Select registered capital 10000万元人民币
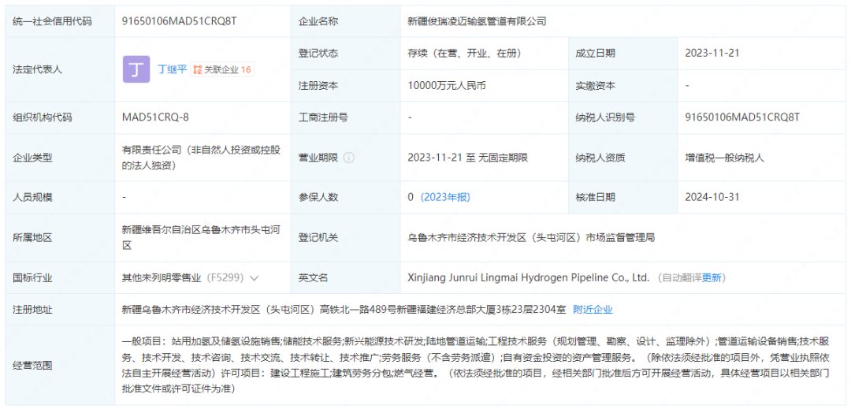This screenshot has width=851, height=409. tap(448, 85)
